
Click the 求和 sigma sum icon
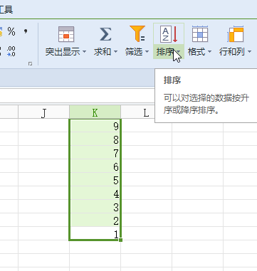click(x=105, y=34)
